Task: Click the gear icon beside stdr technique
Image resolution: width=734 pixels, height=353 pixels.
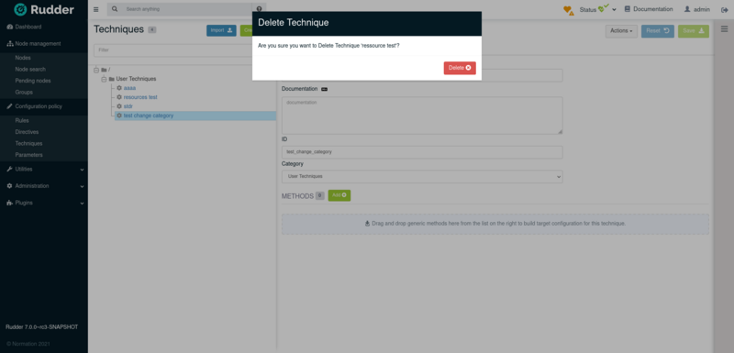Action: pos(119,106)
